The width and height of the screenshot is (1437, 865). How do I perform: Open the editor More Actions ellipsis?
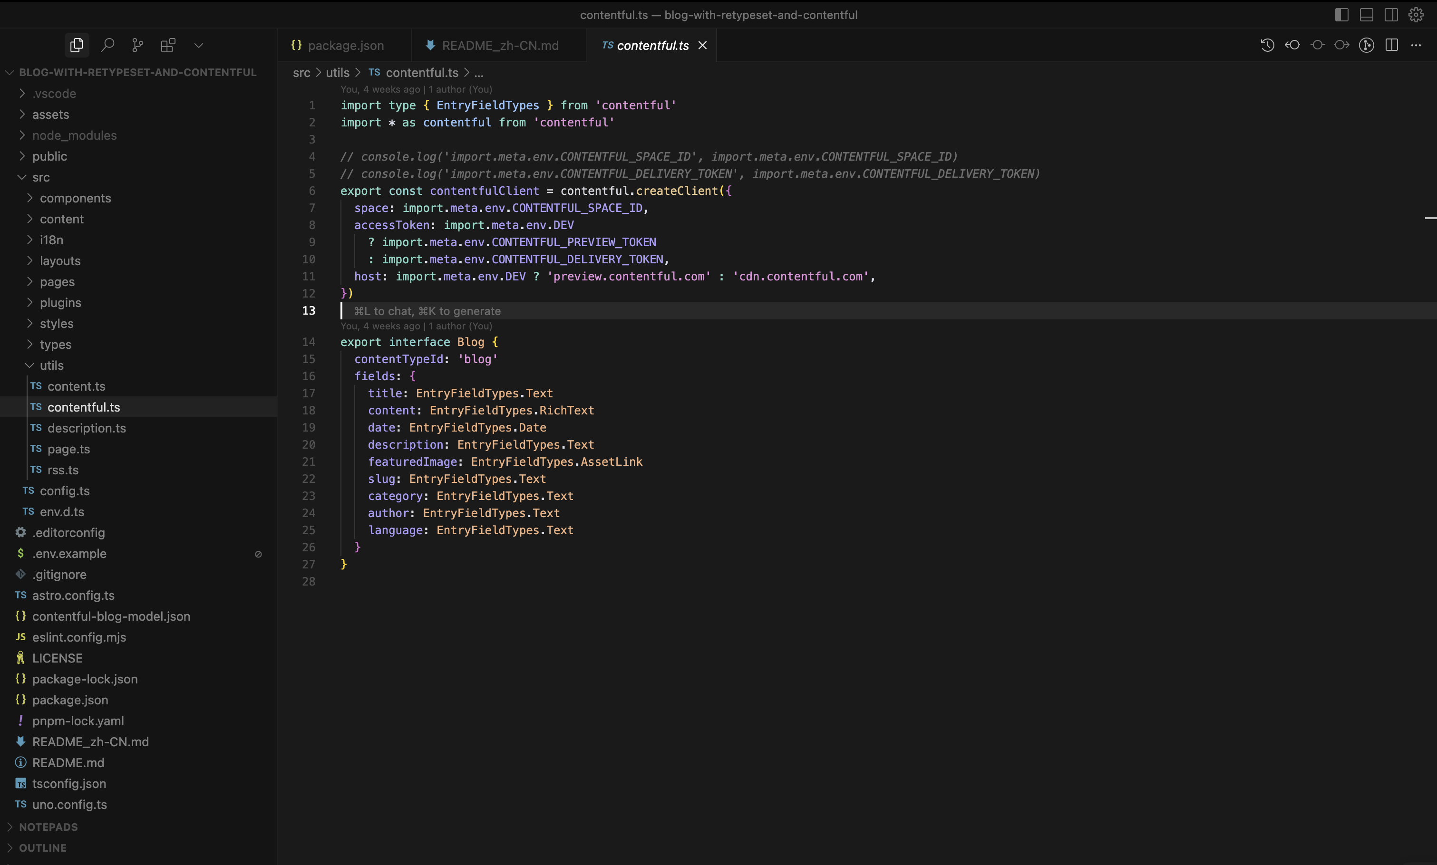pyautogui.click(x=1416, y=46)
